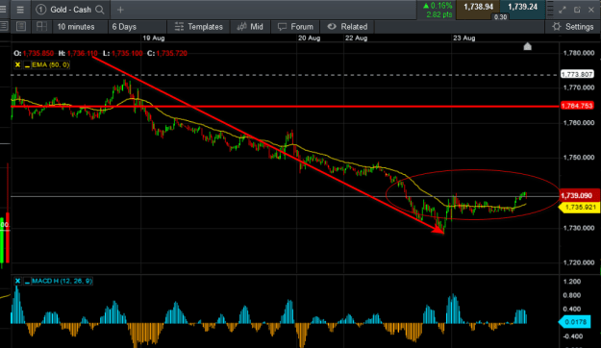Click the 0.16% change indicator
The height and width of the screenshot is (348, 601).
tap(438, 6)
